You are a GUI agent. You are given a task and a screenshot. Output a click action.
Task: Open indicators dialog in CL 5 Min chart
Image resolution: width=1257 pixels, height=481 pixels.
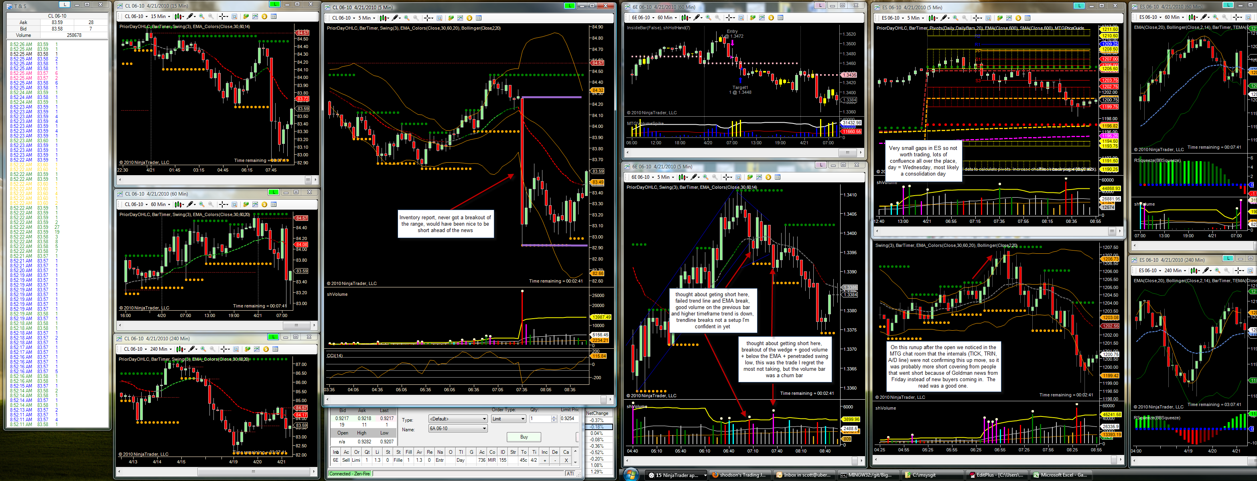click(460, 18)
